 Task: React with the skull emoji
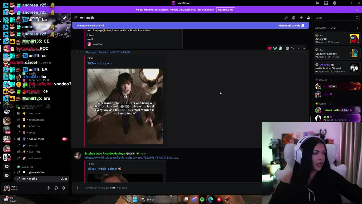280,48
